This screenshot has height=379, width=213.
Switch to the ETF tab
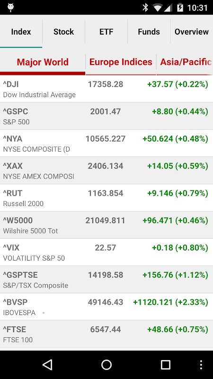106,32
